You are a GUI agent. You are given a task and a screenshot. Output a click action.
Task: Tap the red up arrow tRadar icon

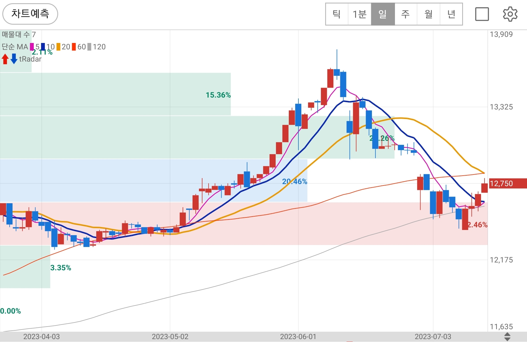click(x=5, y=59)
